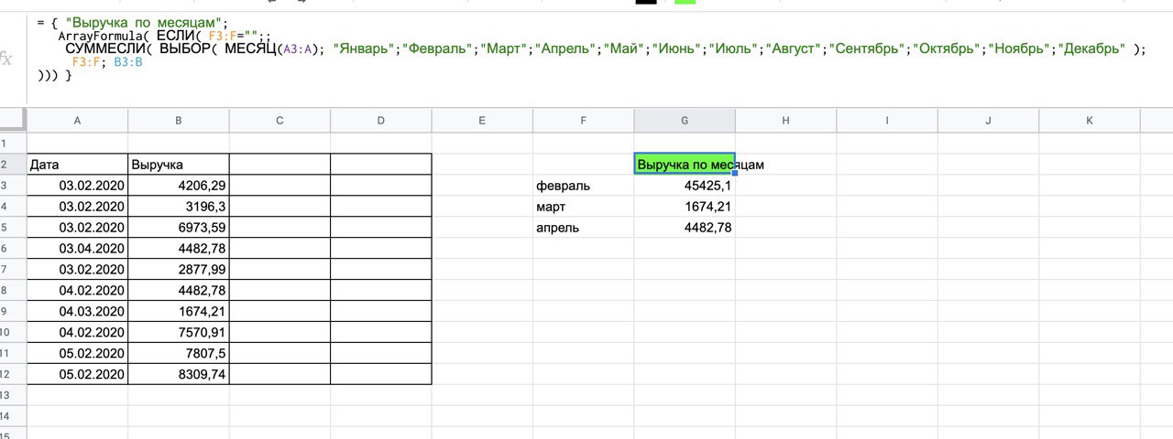Select column K header
Screen dimensions: 1173x439
tap(1090, 120)
